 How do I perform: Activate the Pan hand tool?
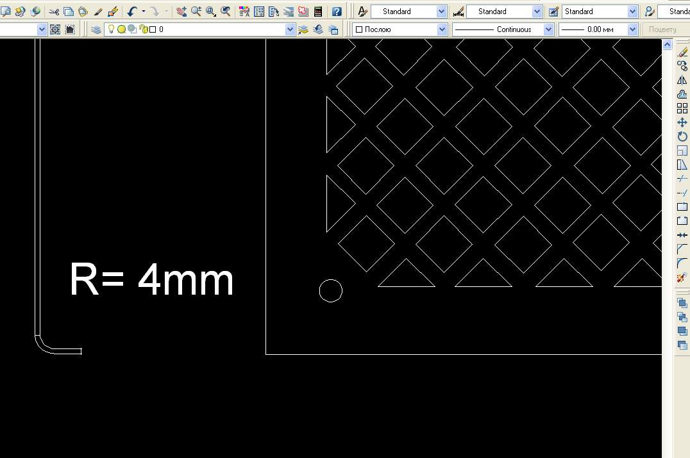tap(181, 12)
